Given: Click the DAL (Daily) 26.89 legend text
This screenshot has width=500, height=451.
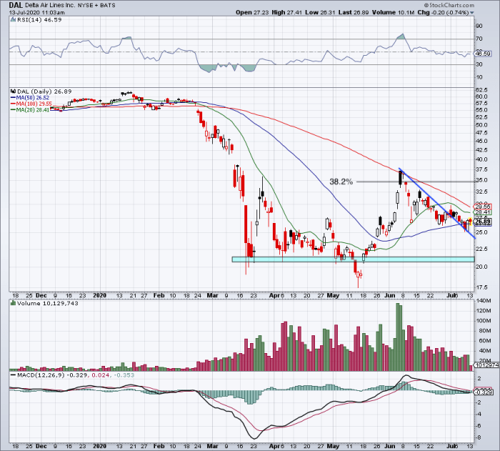Looking at the screenshot, I should pos(44,91).
